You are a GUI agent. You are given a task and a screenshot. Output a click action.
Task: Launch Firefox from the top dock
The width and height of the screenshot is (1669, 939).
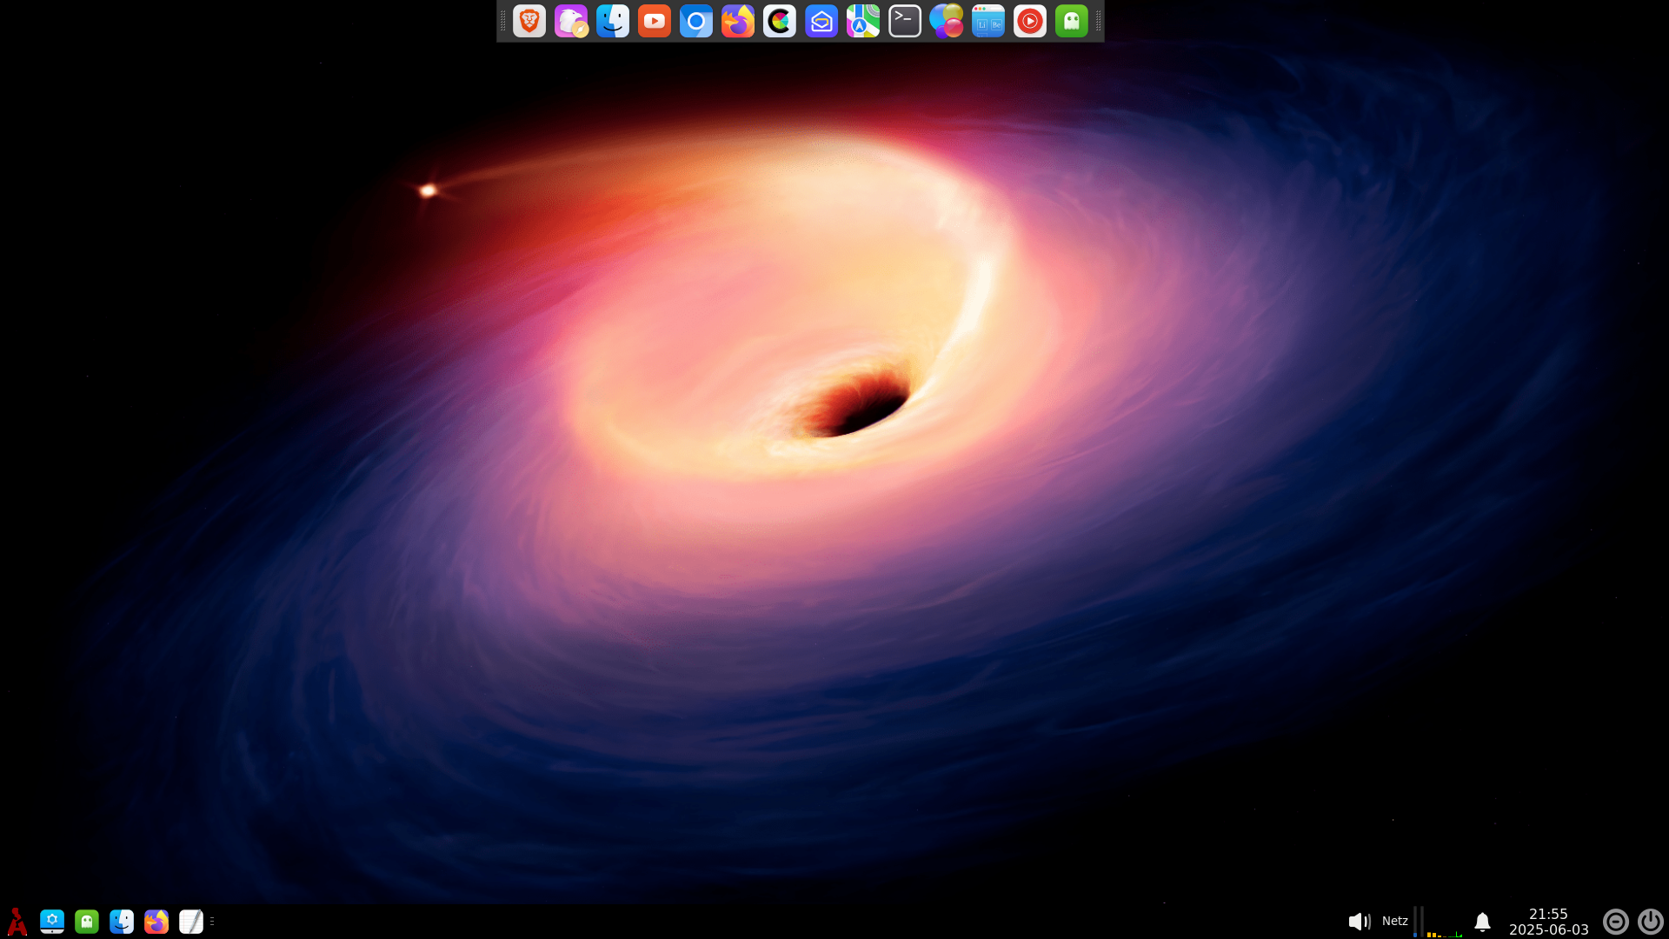tap(737, 21)
